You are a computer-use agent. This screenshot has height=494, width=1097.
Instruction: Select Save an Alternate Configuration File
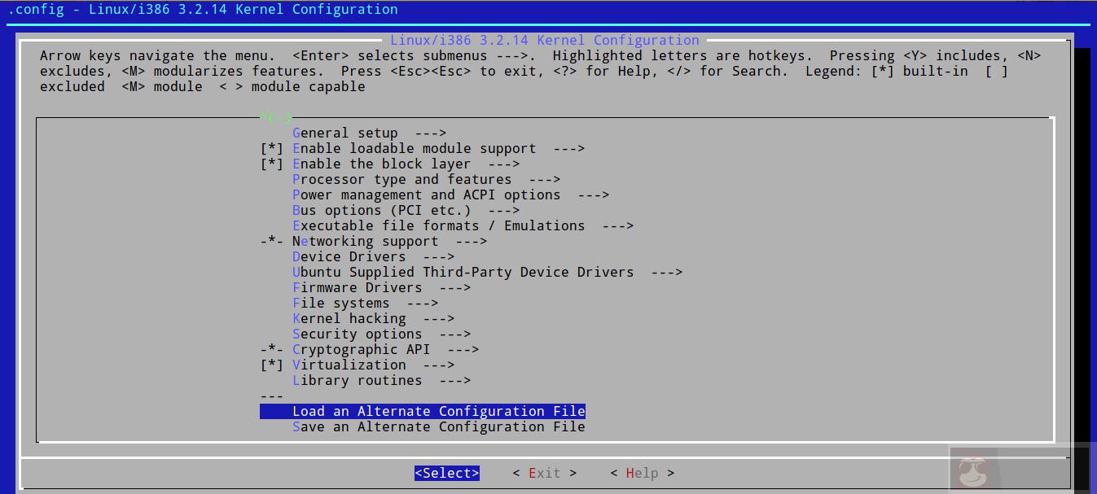pyautogui.click(x=438, y=427)
